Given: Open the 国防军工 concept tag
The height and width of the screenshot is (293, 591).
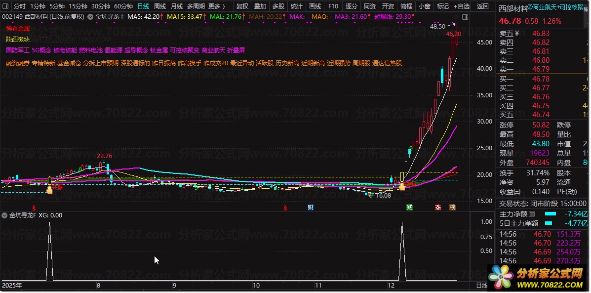Looking at the screenshot, I should coord(18,50).
